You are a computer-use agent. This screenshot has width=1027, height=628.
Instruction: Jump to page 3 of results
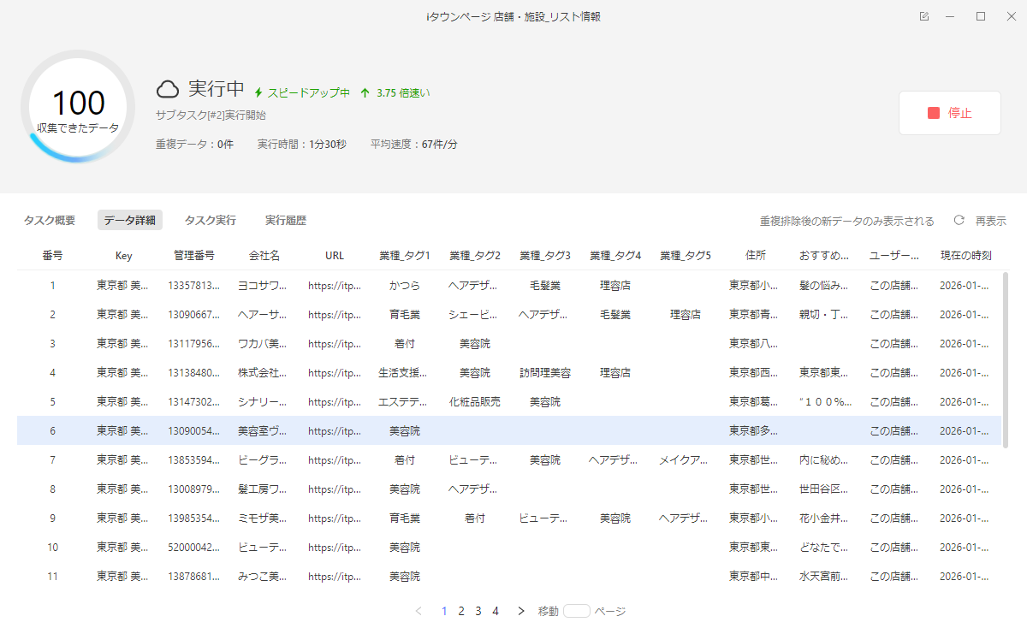tap(478, 611)
